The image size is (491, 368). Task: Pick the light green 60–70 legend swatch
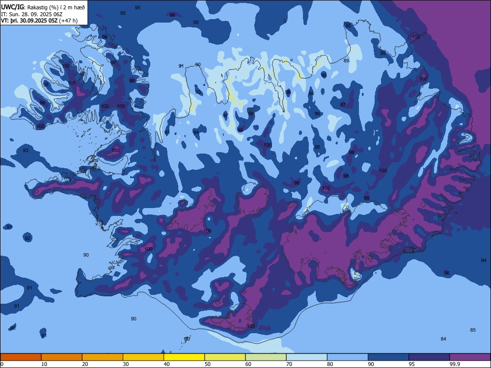click(266, 357)
